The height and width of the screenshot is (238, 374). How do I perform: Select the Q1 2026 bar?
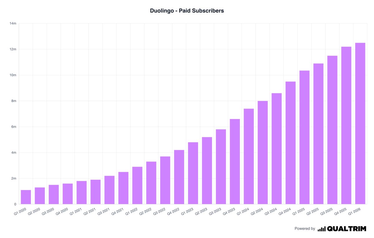point(360,124)
